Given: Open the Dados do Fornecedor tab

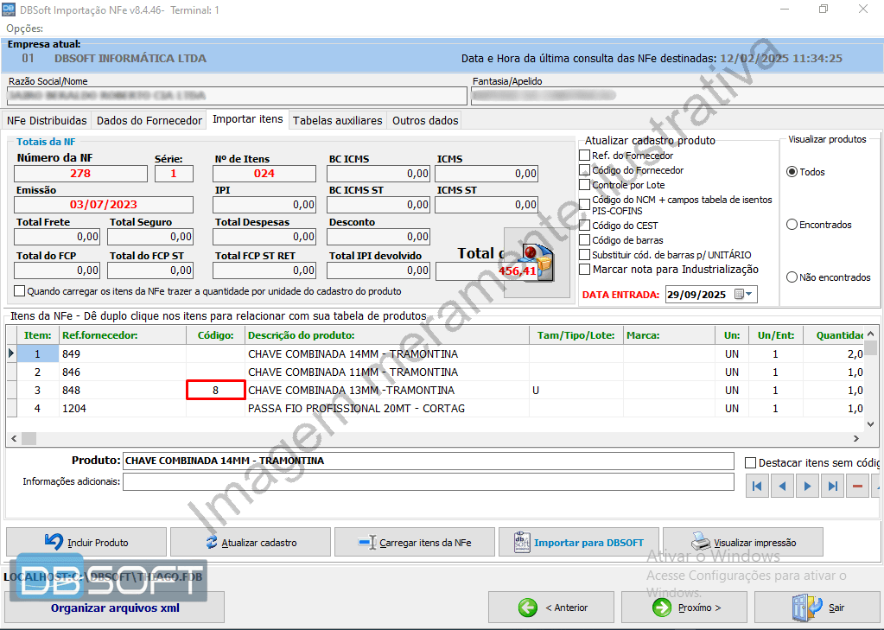Looking at the screenshot, I should point(149,120).
